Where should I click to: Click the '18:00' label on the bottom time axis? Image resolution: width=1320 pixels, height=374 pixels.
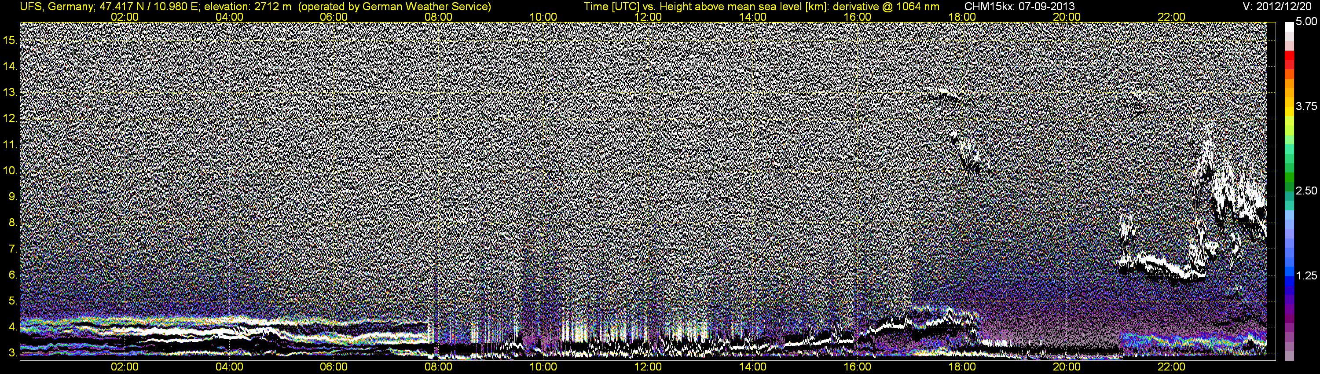tap(962, 367)
